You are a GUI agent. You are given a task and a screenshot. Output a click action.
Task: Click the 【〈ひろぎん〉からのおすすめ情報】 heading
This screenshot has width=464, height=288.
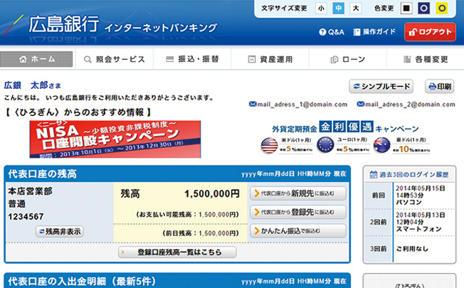78,112
